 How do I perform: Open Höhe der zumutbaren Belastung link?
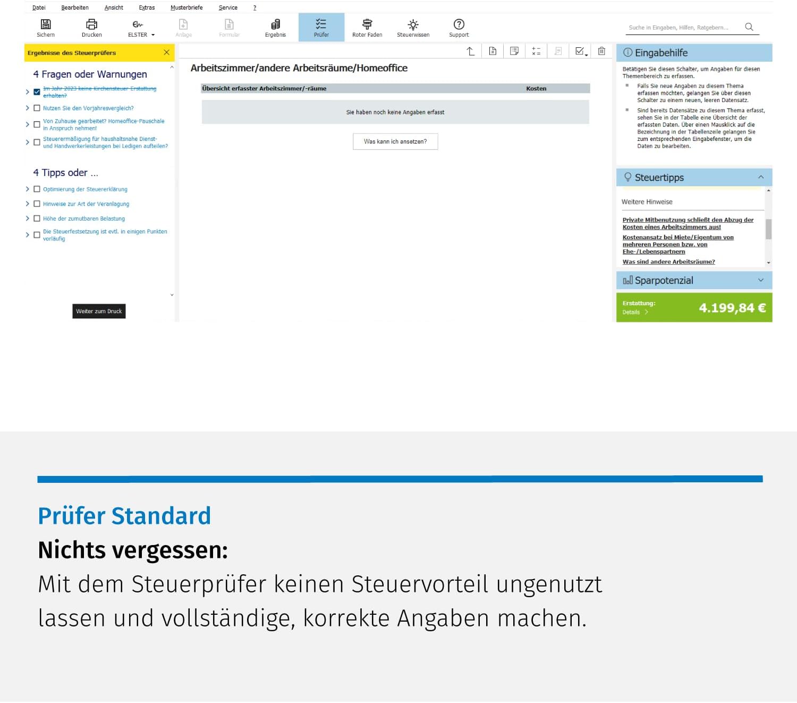(x=84, y=219)
